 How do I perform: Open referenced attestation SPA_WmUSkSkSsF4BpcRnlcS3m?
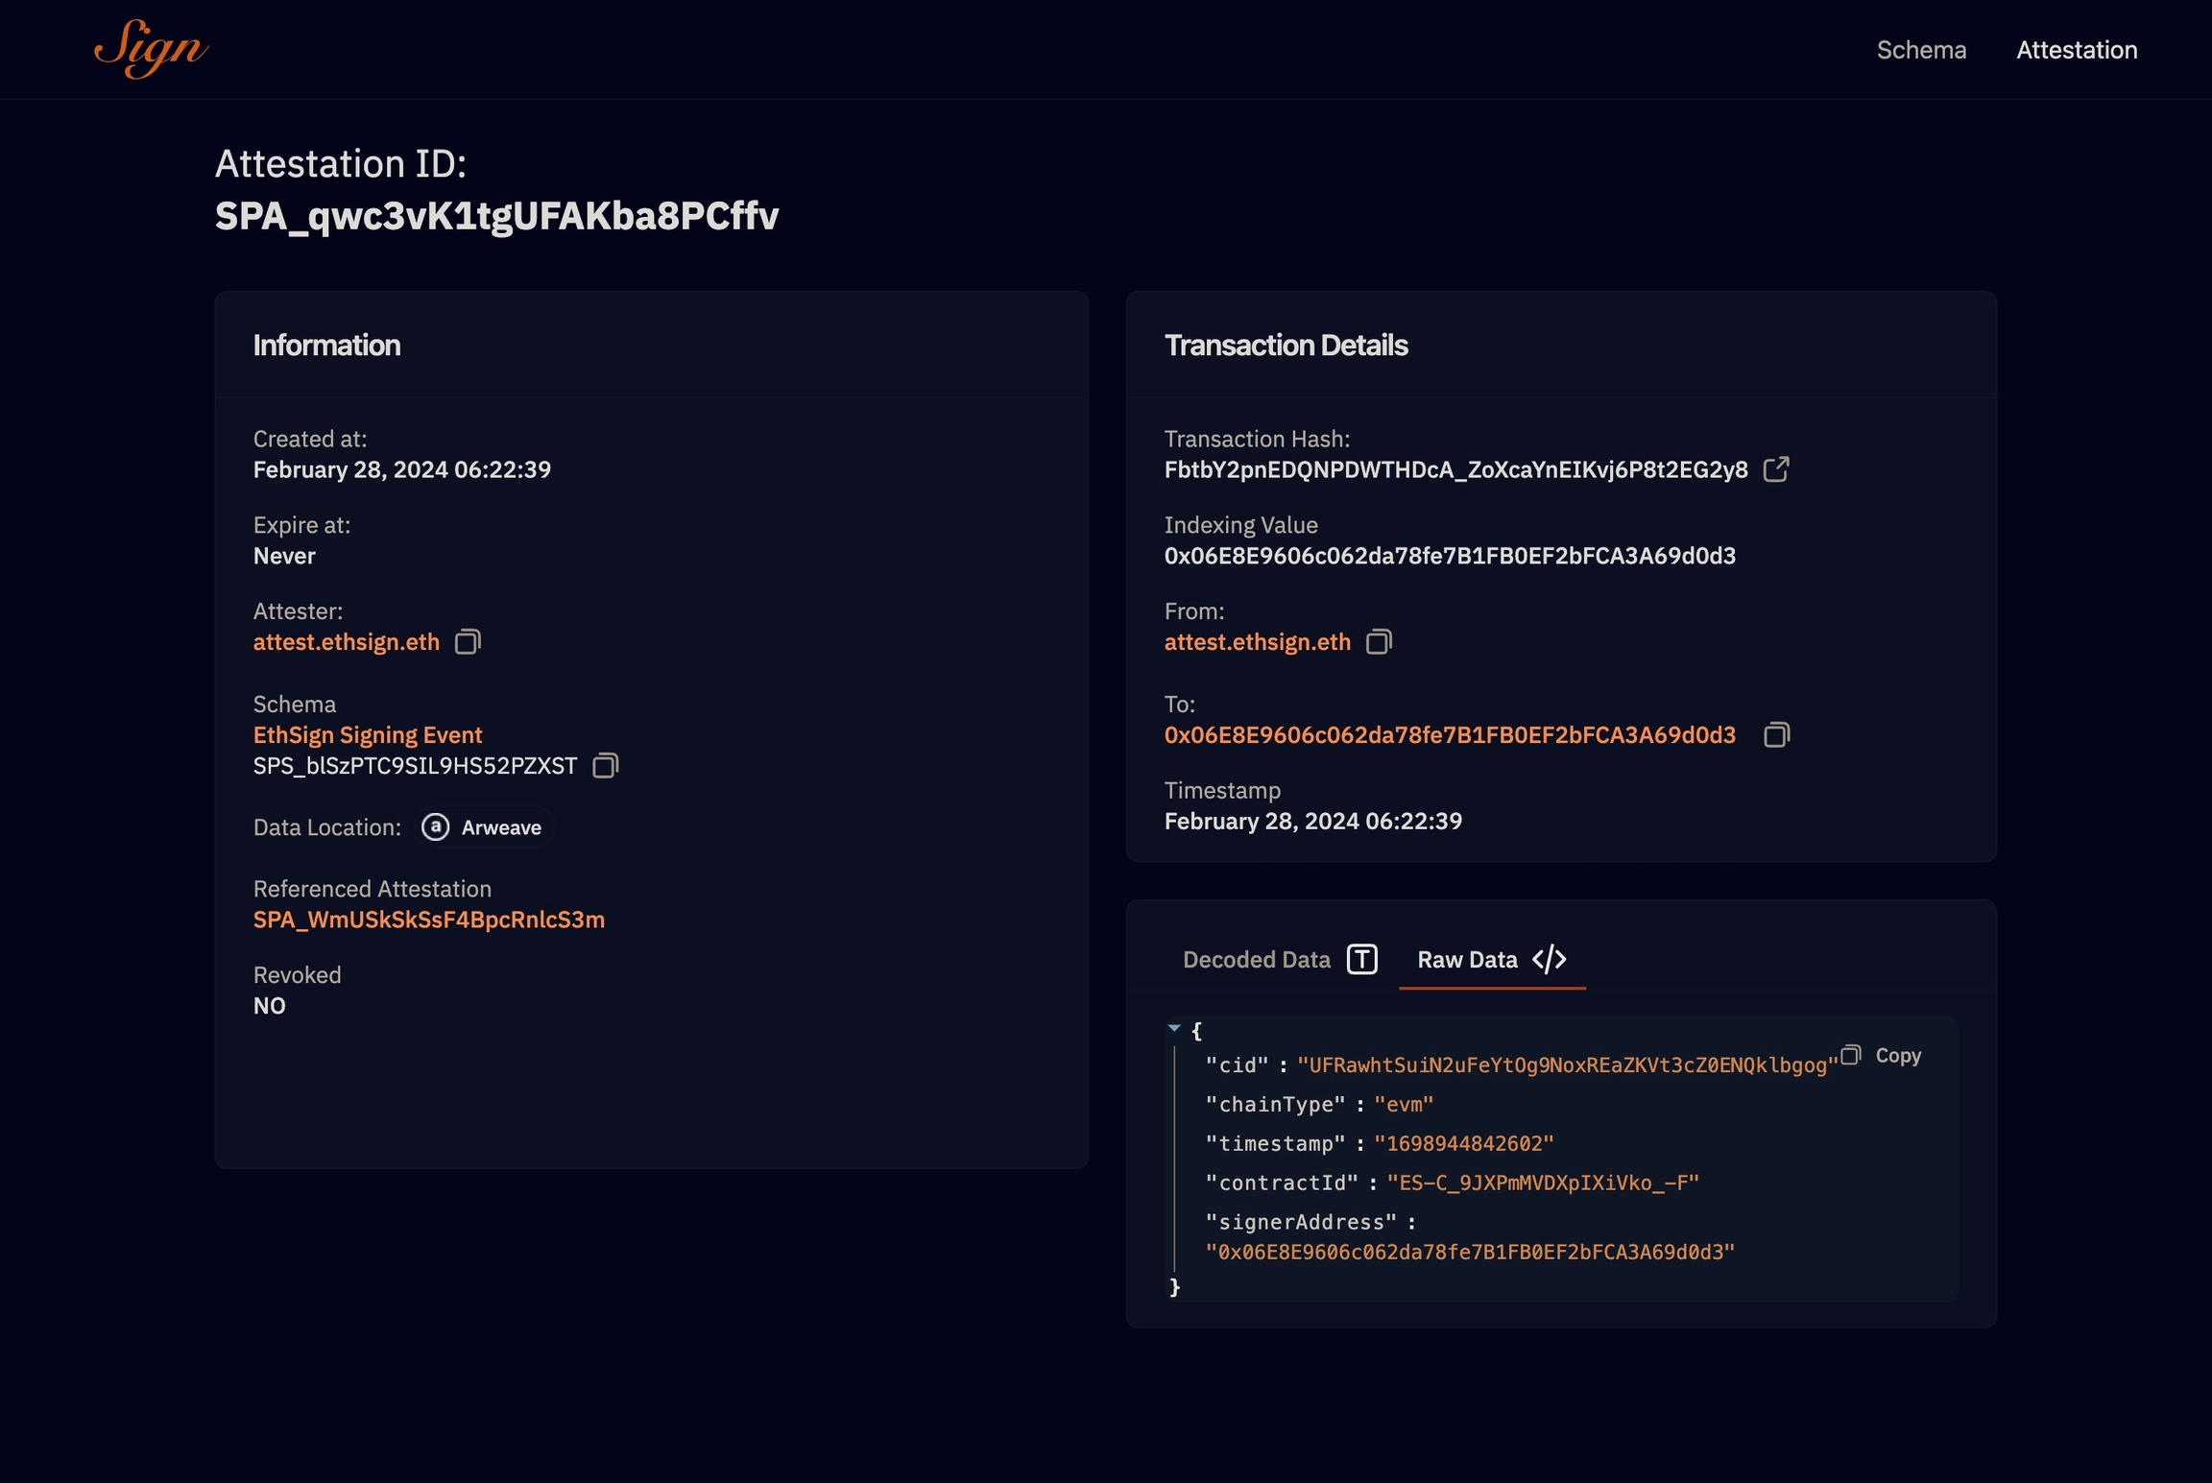(428, 919)
